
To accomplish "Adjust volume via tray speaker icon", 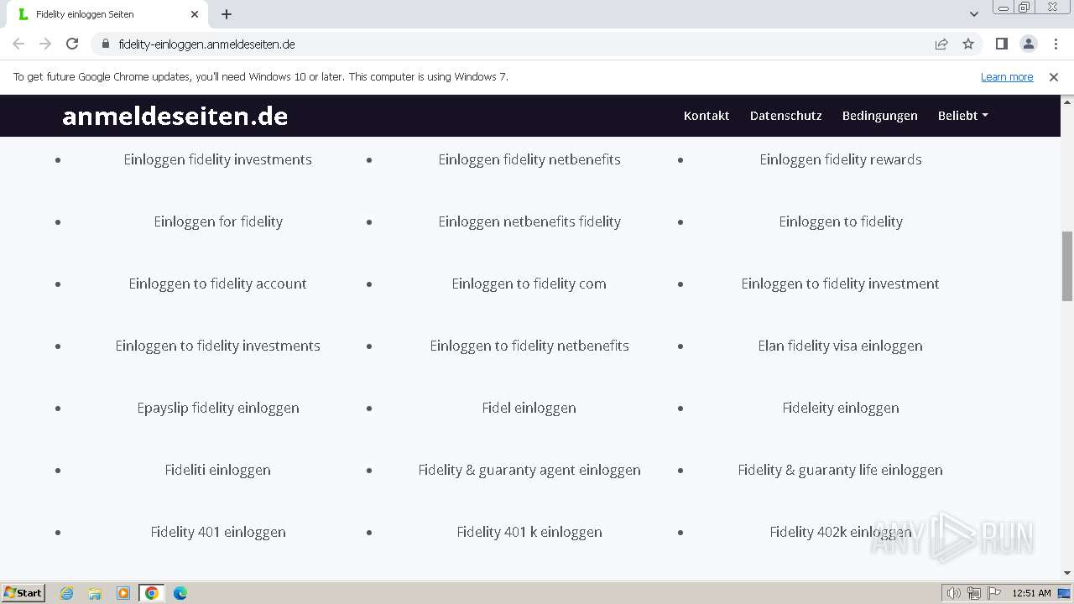I will 953,593.
